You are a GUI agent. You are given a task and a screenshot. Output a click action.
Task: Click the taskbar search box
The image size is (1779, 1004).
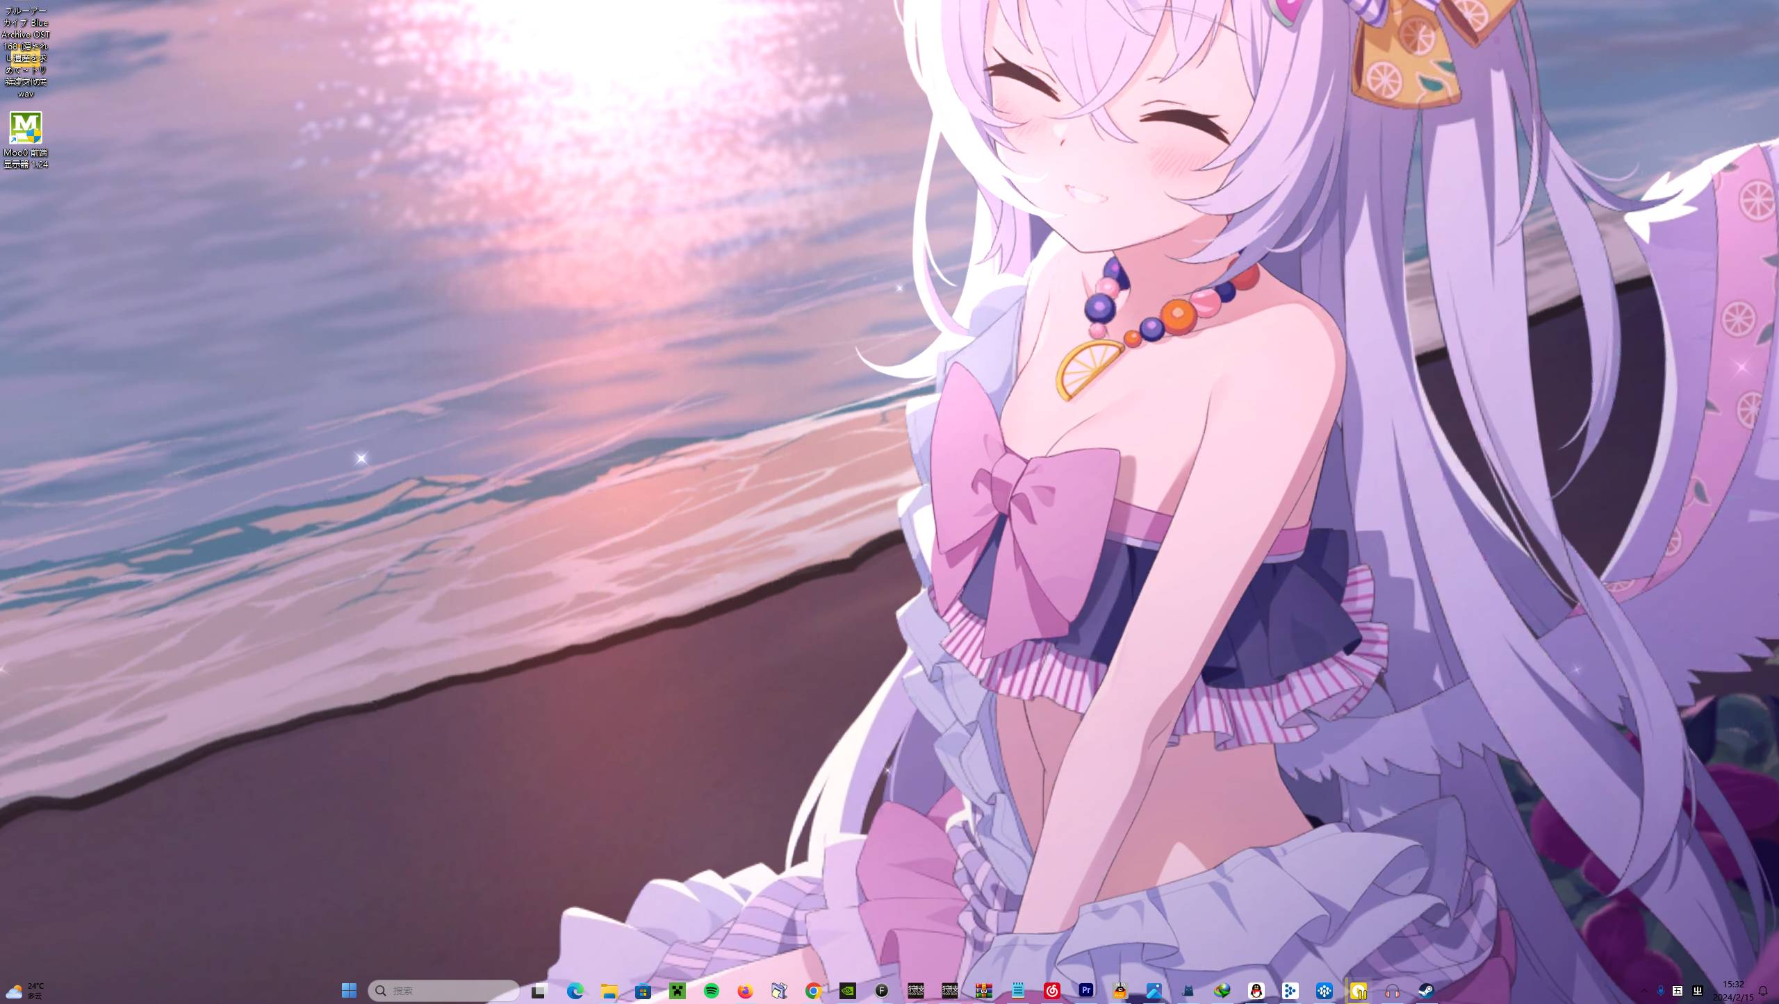443,991
